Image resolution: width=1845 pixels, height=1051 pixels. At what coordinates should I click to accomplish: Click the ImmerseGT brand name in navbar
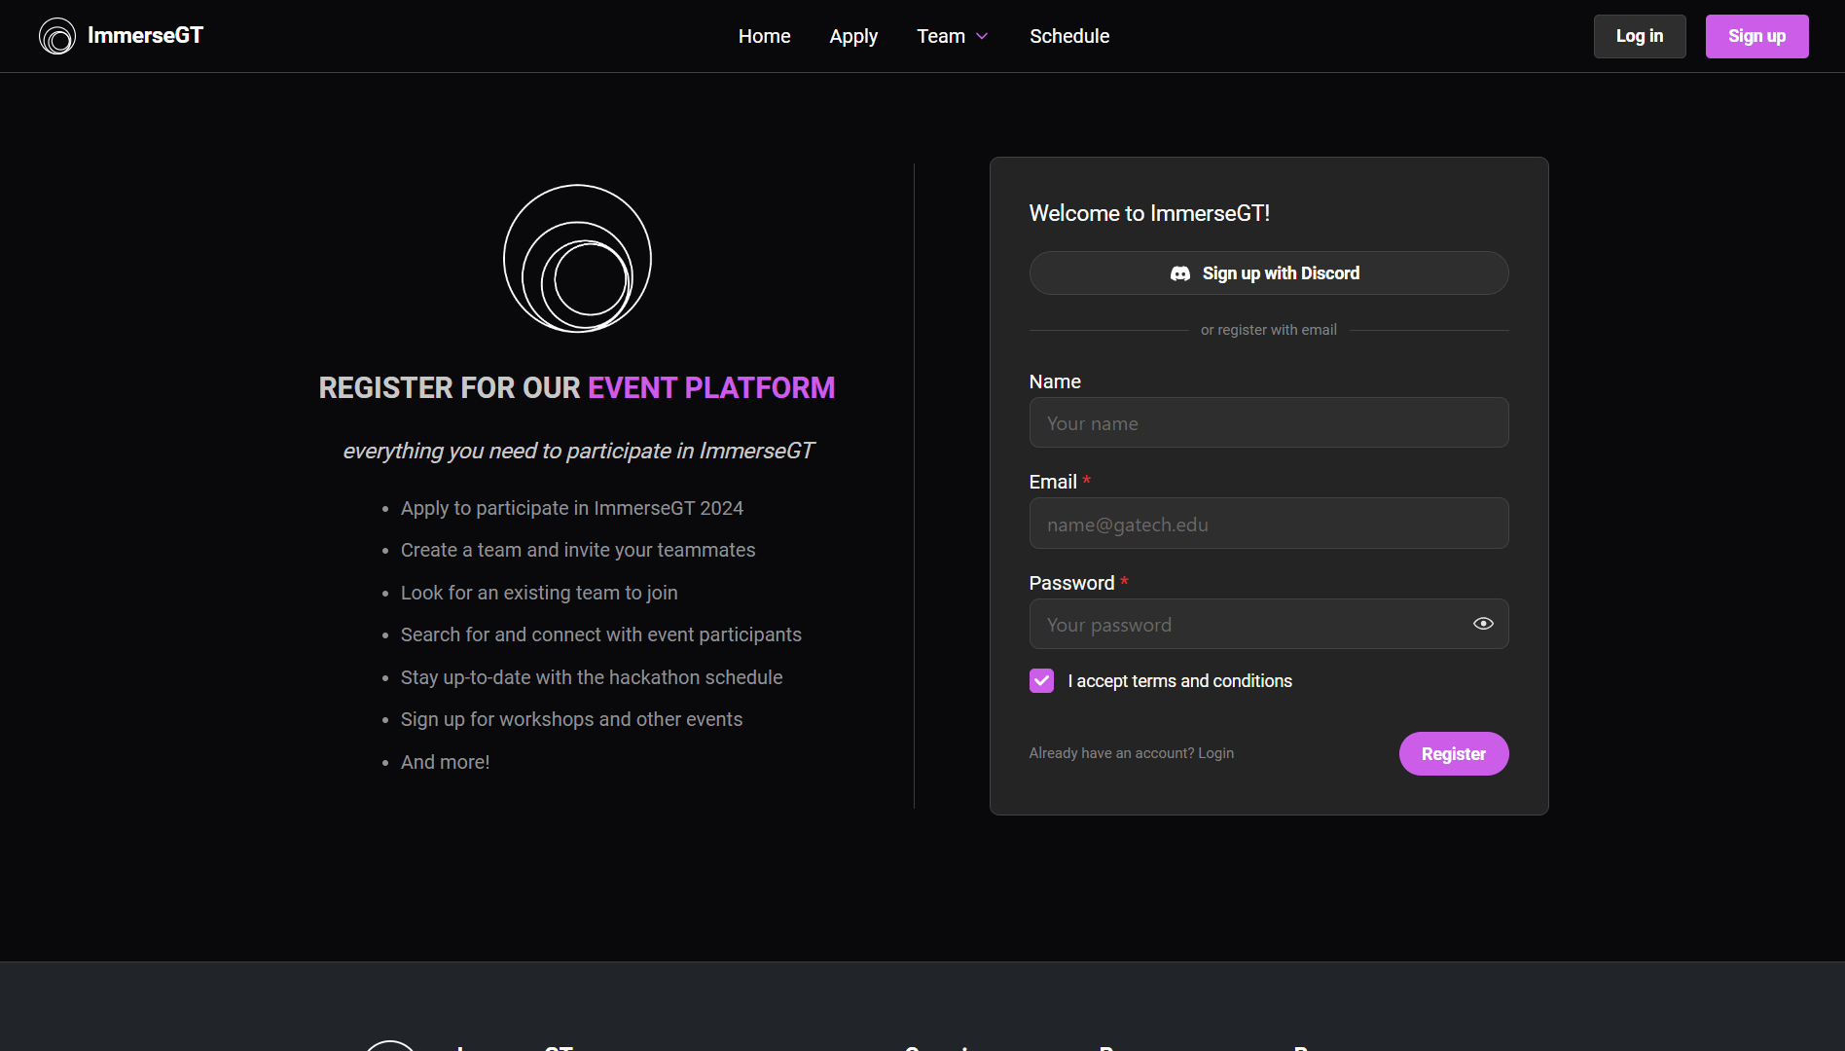coord(145,35)
